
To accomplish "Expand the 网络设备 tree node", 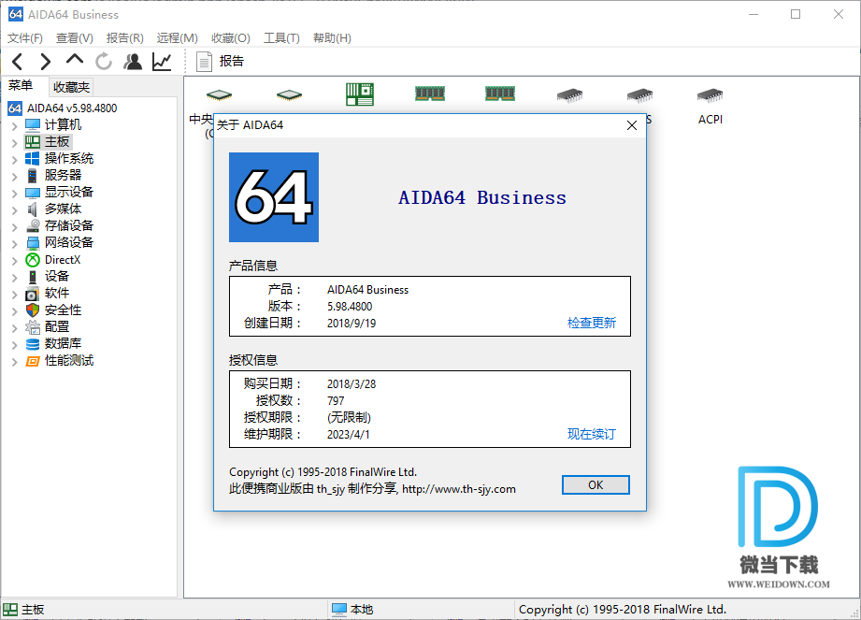I will click(x=14, y=243).
